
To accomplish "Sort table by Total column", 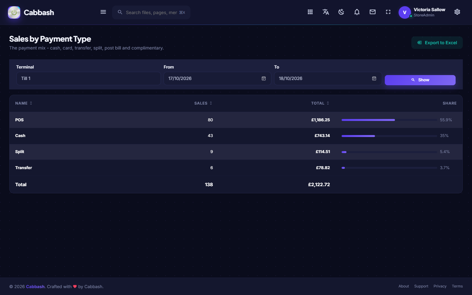I will [320, 103].
